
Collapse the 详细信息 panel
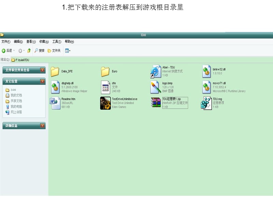tap(42, 126)
